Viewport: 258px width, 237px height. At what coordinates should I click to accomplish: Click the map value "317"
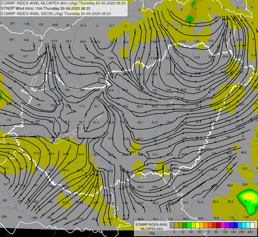tap(25, 56)
